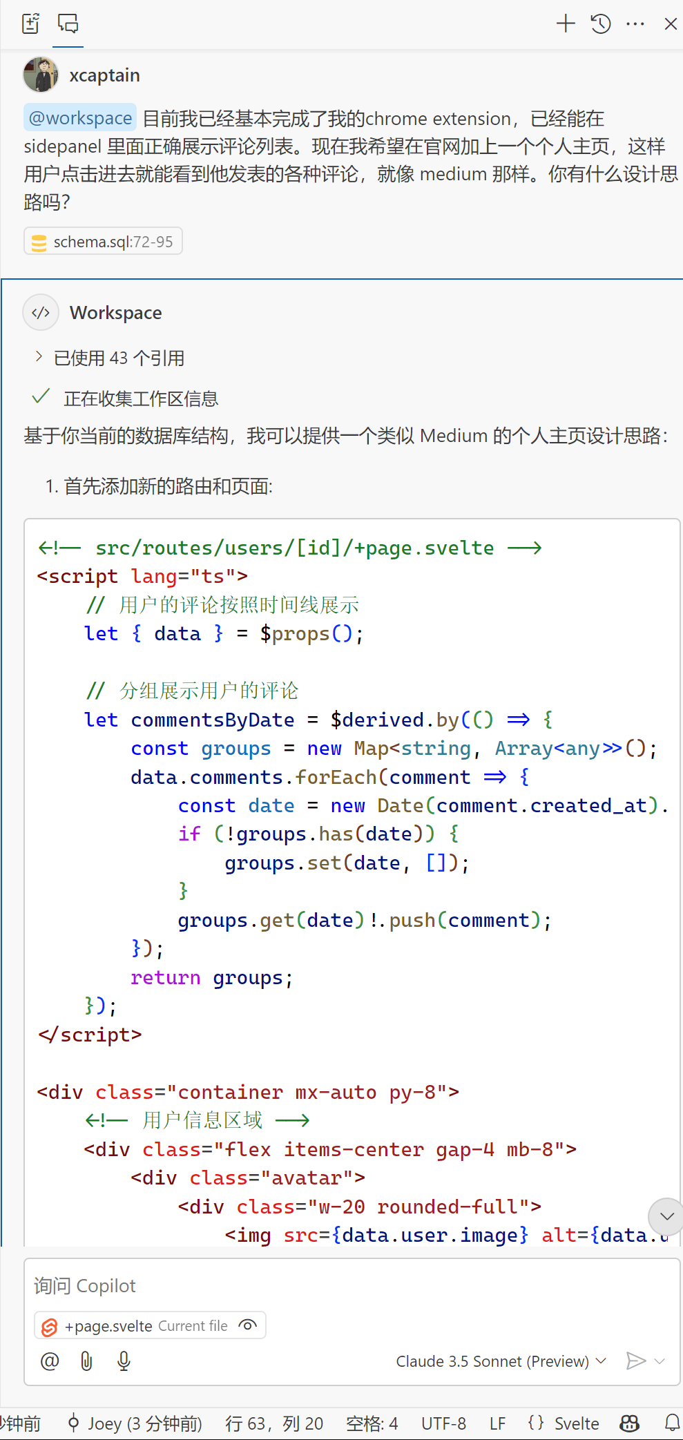Start a new chat with plus icon
683x1440 pixels.
click(566, 23)
